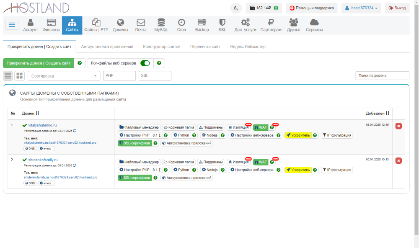Toggle the hamburger sidebar menu
419x248 pixels.
[x=12, y=25]
